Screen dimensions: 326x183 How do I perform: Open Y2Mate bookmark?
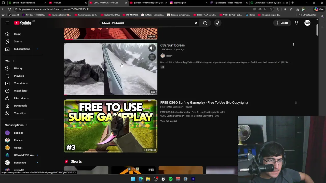click(x=152, y=15)
